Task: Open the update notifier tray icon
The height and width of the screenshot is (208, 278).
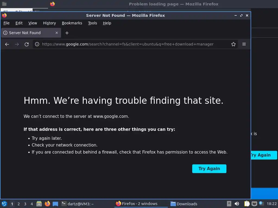Action: 261,203
